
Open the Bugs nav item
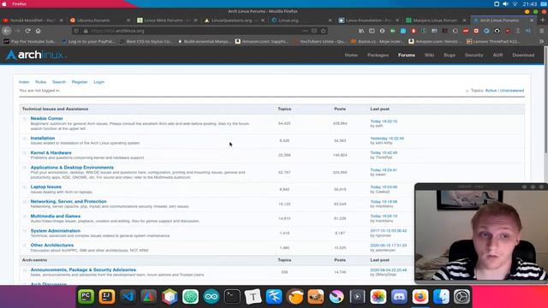[450, 55]
